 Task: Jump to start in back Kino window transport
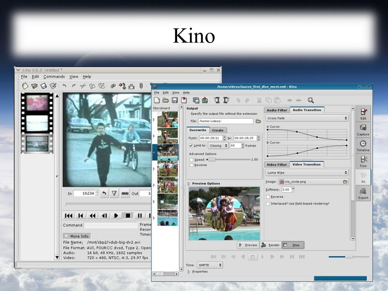69,216
